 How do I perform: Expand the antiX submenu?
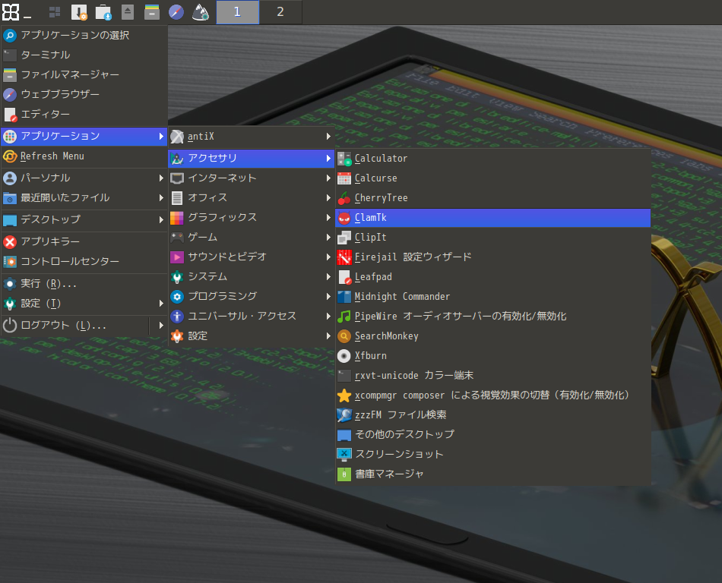(x=251, y=137)
